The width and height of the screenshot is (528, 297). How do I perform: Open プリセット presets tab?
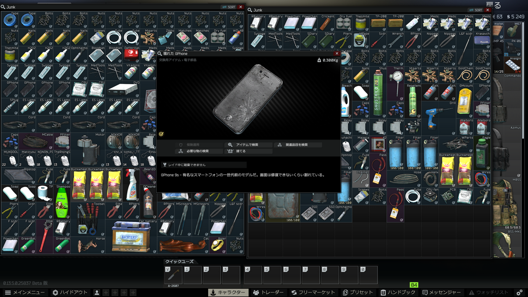pyautogui.click(x=358, y=292)
